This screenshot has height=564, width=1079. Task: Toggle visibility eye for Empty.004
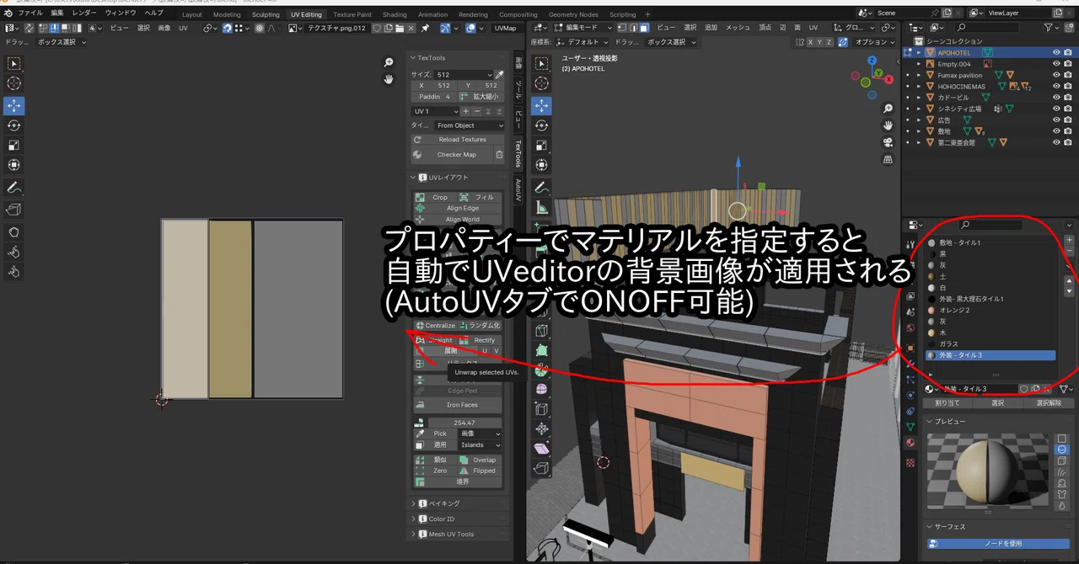1055,64
